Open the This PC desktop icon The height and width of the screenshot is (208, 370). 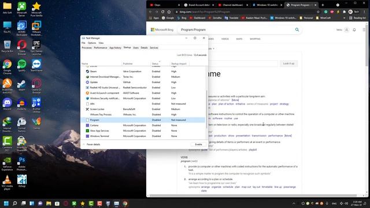pyautogui.click(x=7, y=27)
